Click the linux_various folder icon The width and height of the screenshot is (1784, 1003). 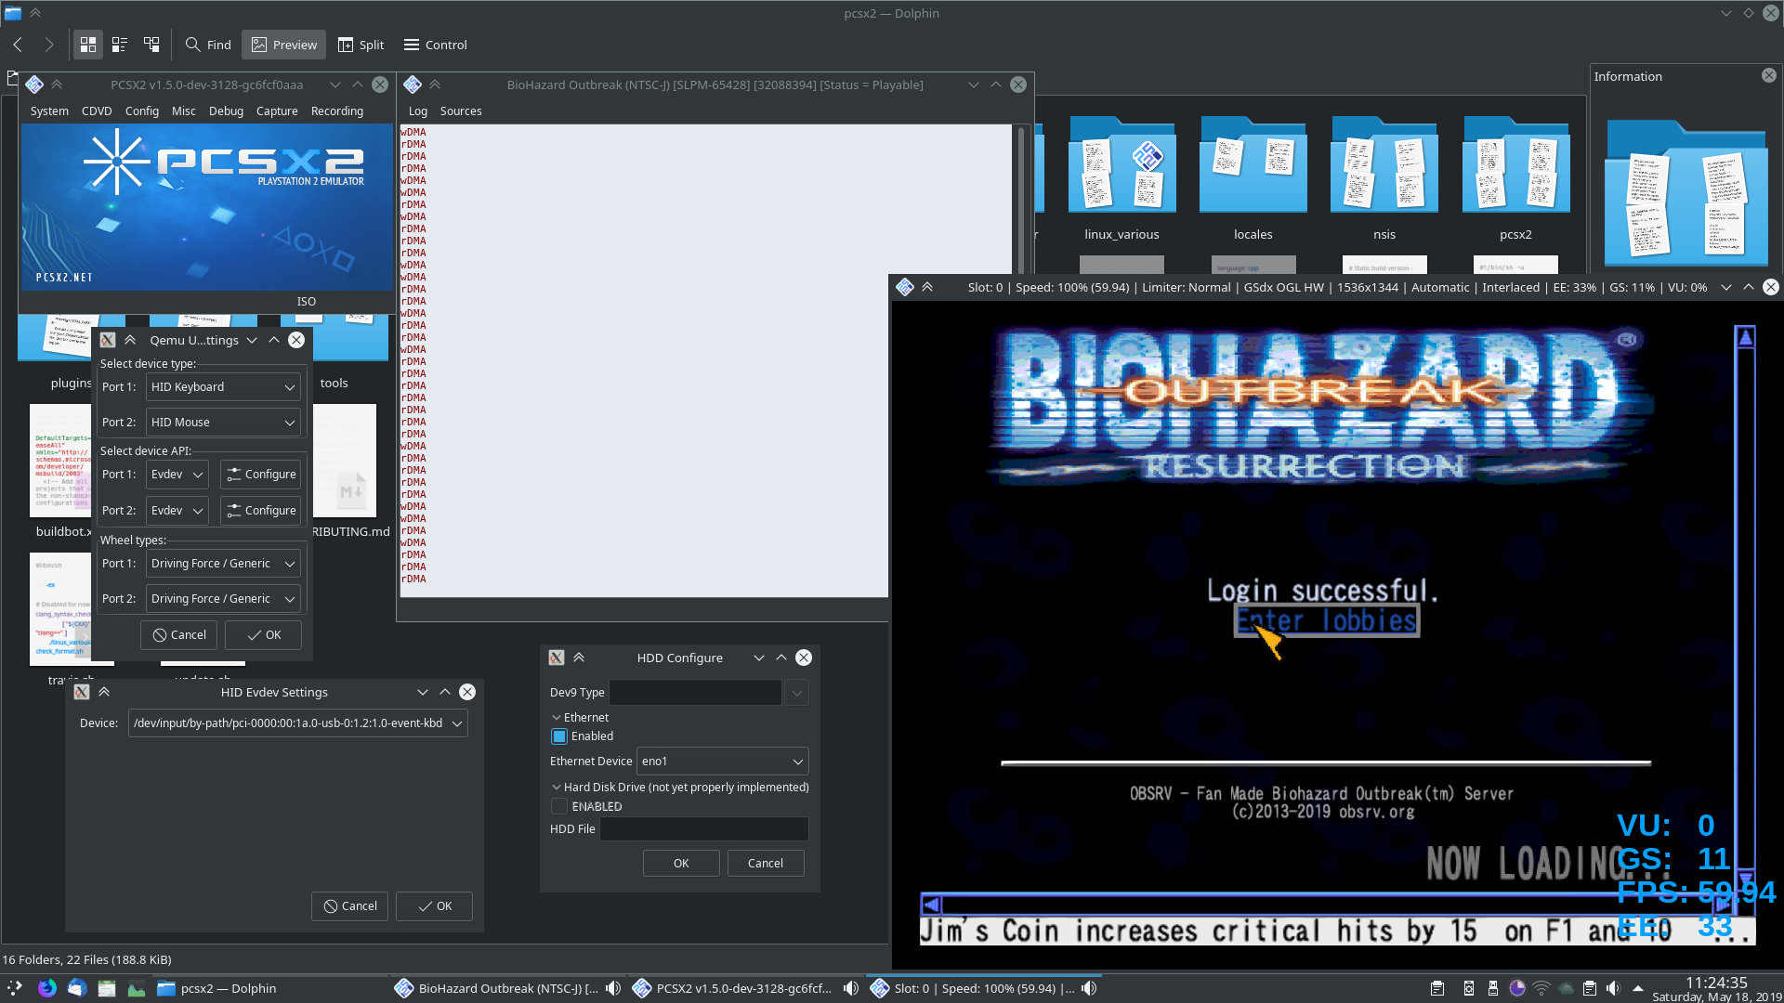click(x=1122, y=164)
